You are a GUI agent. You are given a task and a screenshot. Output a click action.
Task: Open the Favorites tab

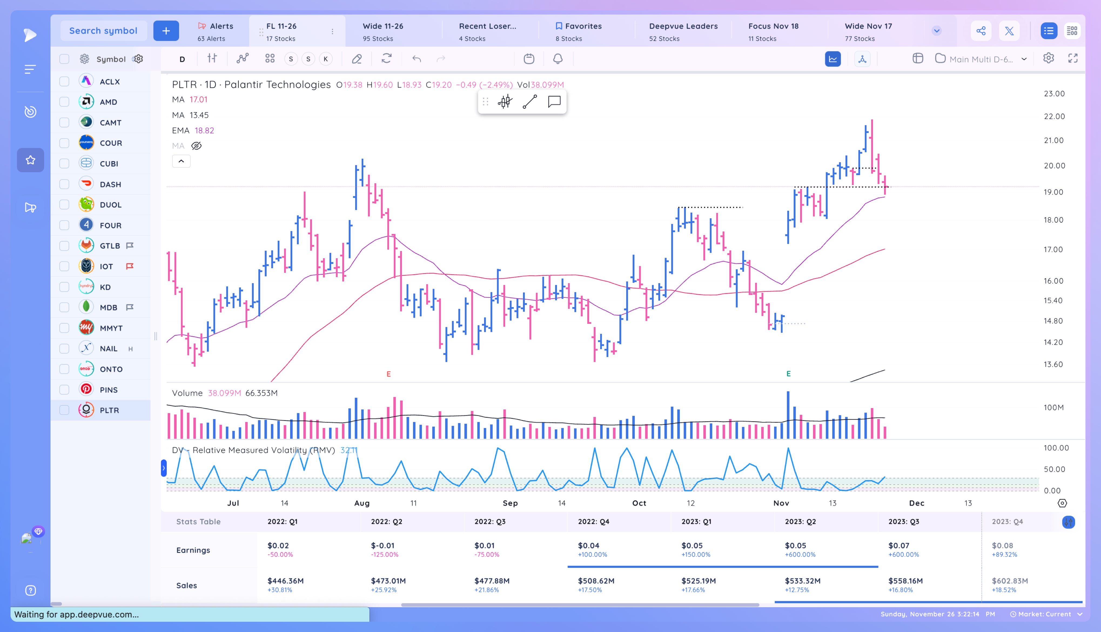[579, 32]
